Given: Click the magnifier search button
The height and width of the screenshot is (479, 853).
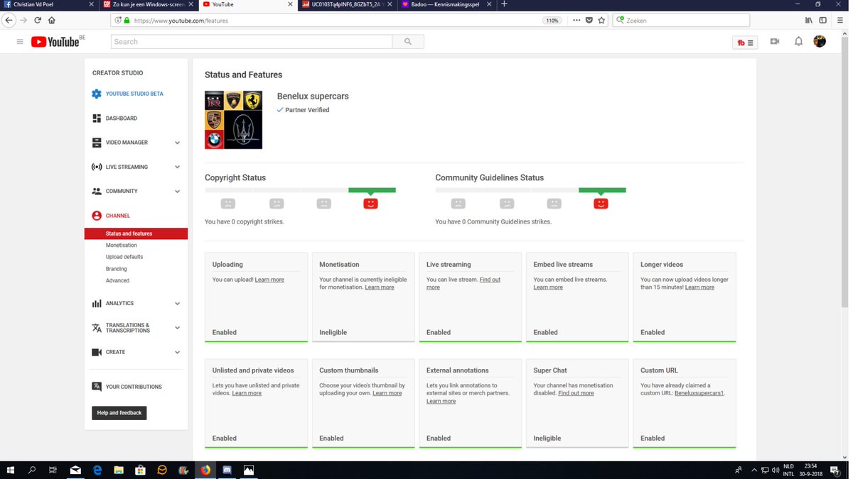Looking at the screenshot, I should click(x=408, y=42).
